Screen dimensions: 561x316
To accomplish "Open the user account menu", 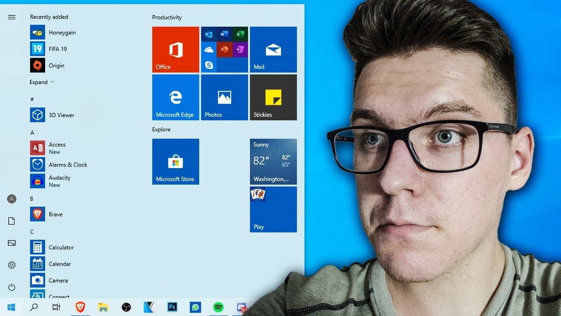I will point(12,199).
